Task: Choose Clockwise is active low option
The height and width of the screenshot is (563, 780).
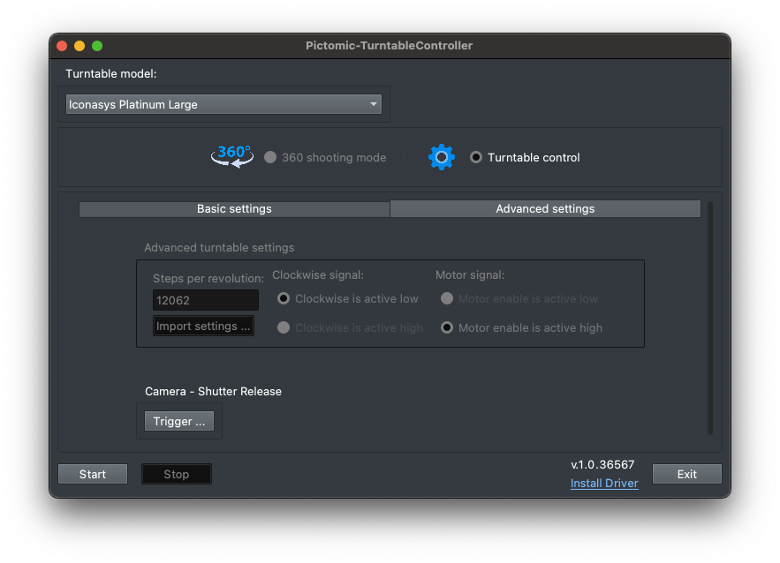Action: click(284, 298)
